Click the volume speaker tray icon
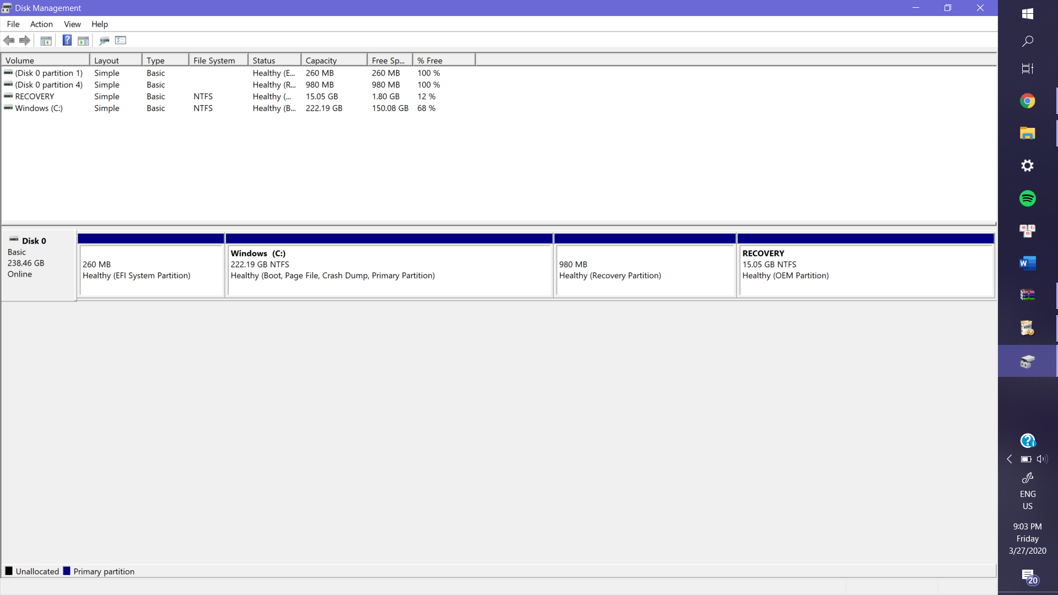1058x595 pixels. coord(1042,459)
